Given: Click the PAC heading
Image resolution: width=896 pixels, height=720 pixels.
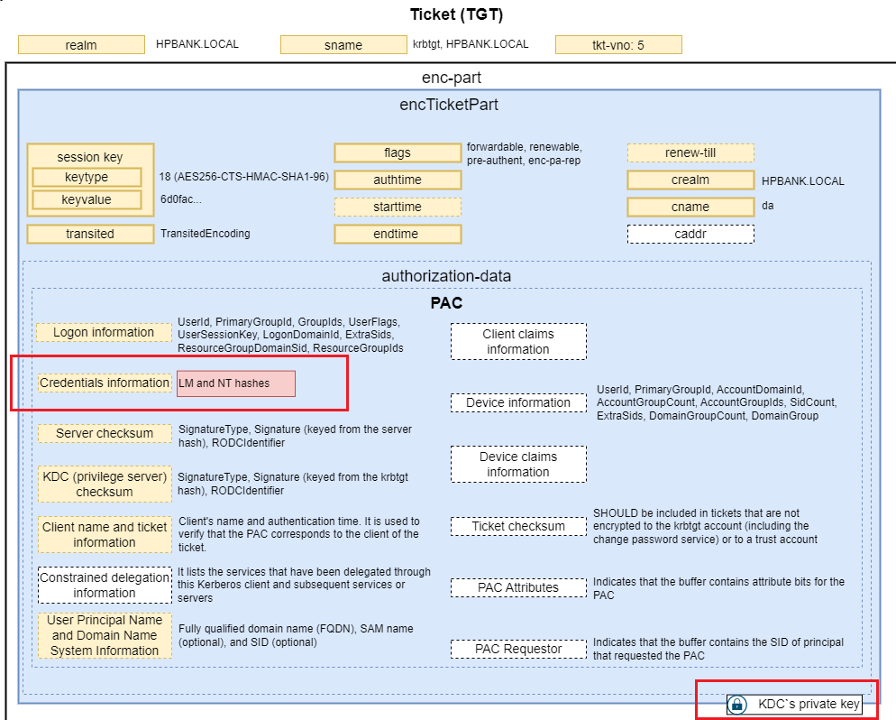Looking at the screenshot, I should point(446,303).
